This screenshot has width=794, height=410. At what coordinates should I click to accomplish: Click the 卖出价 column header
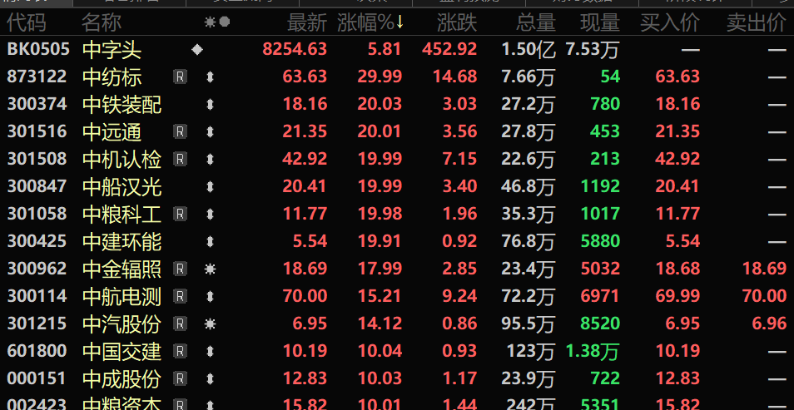757,22
